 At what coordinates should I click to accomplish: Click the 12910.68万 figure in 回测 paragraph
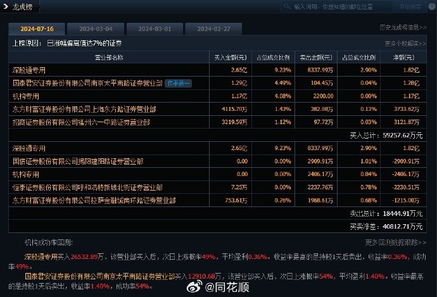[x=205, y=276]
